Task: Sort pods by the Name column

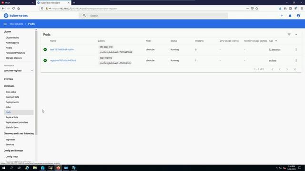Action: 53,41
